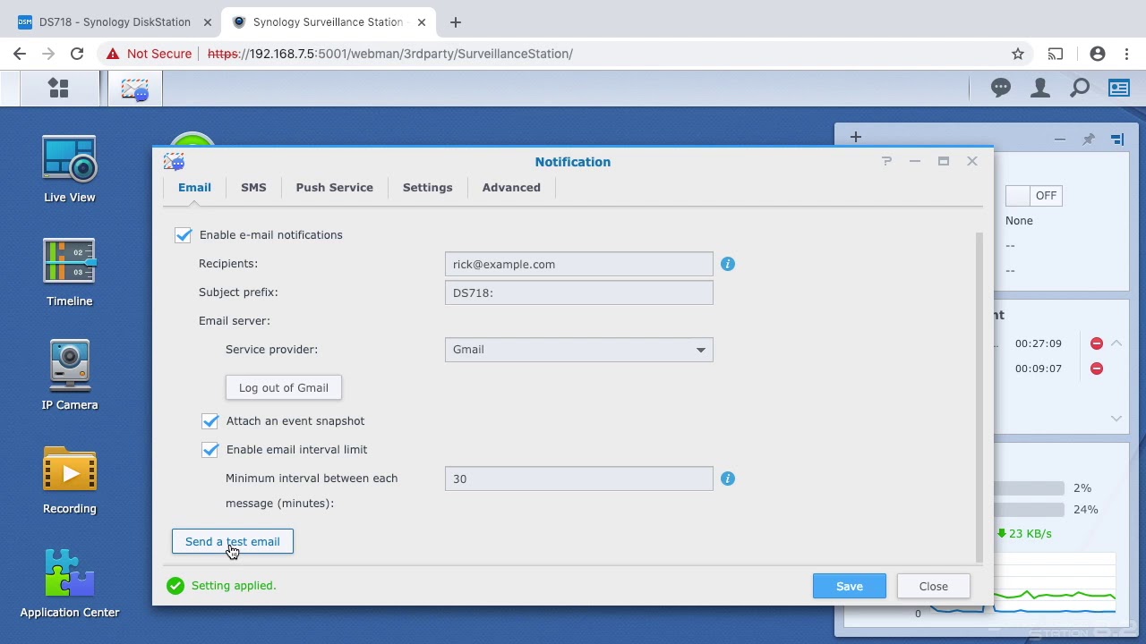
Task: Go back in browser history
Action: tap(20, 54)
